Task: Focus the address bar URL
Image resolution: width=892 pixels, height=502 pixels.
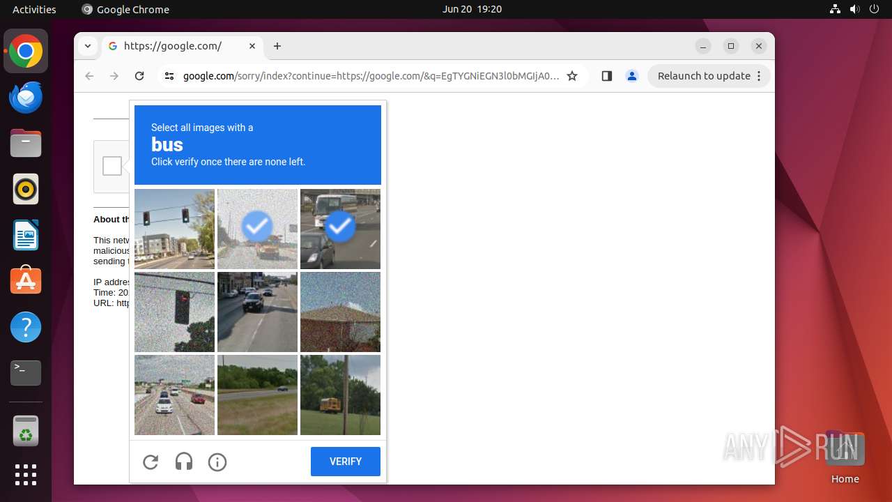Action: [371, 76]
